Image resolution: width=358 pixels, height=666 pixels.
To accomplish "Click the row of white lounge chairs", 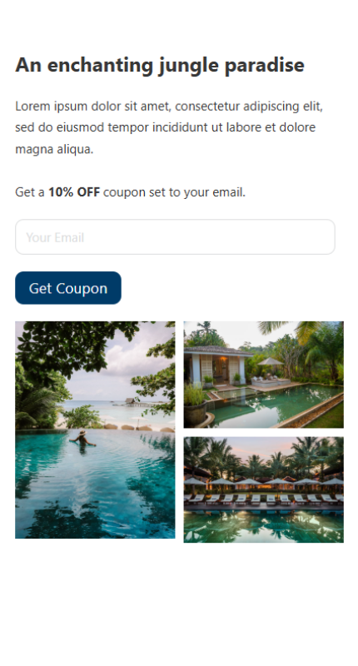I will [263, 499].
